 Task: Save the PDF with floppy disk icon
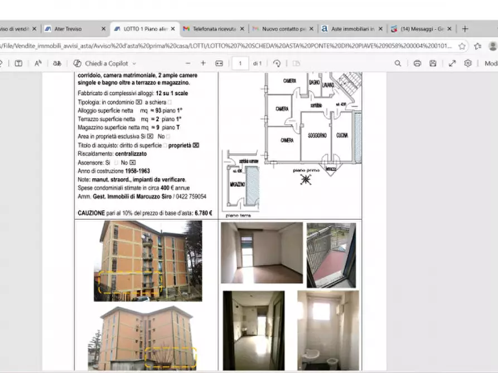pyautogui.click(x=433, y=63)
